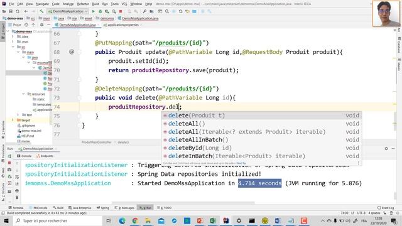Locate opened file with project panel target icon
402x226 pixels.
coord(26,25)
